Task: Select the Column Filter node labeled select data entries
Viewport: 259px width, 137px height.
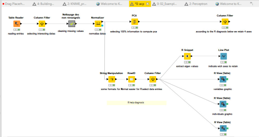Action: (x=153, y=79)
